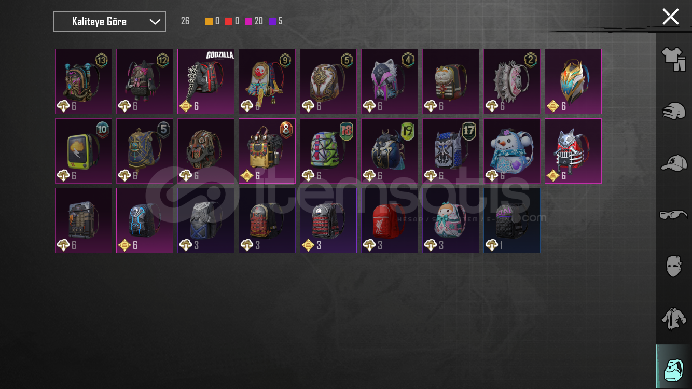Open the highlighted backpack category icon
Screen dimensions: 692x389
tap(674, 367)
